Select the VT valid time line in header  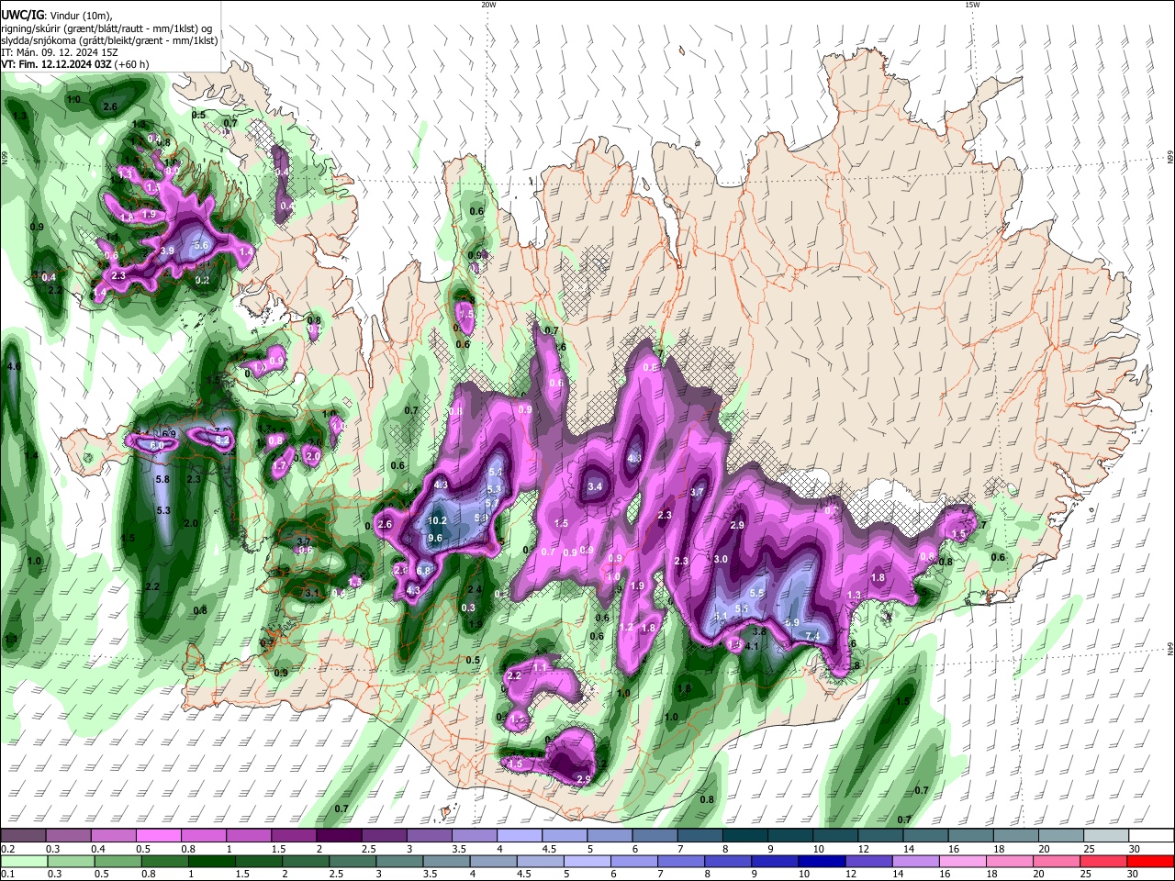[75, 65]
